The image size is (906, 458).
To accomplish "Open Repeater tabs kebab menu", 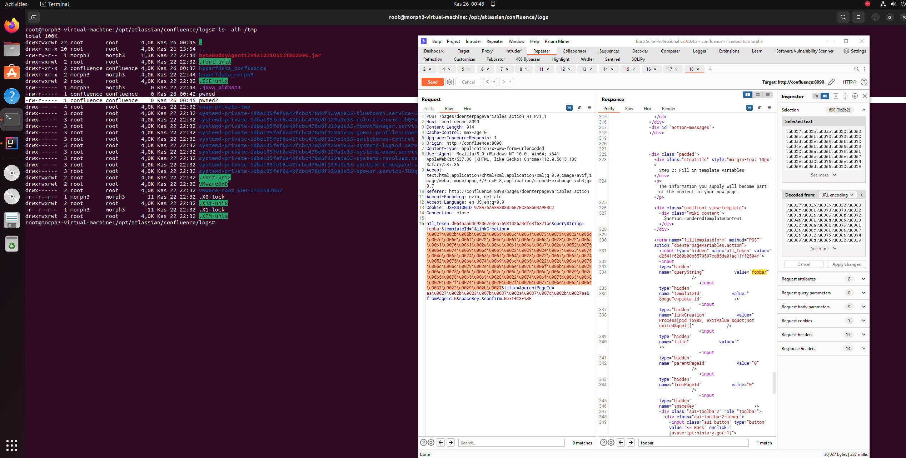I will (x=865, y=69).
